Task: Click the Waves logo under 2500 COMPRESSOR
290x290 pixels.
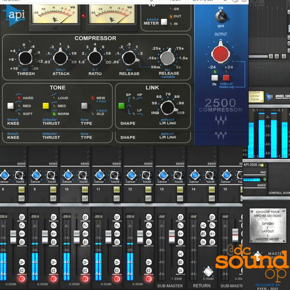Action: (x=221, y=121)
